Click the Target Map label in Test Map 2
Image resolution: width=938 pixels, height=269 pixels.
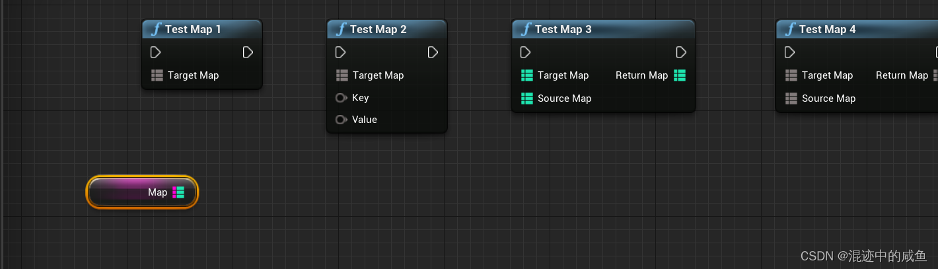click(378, 75)
